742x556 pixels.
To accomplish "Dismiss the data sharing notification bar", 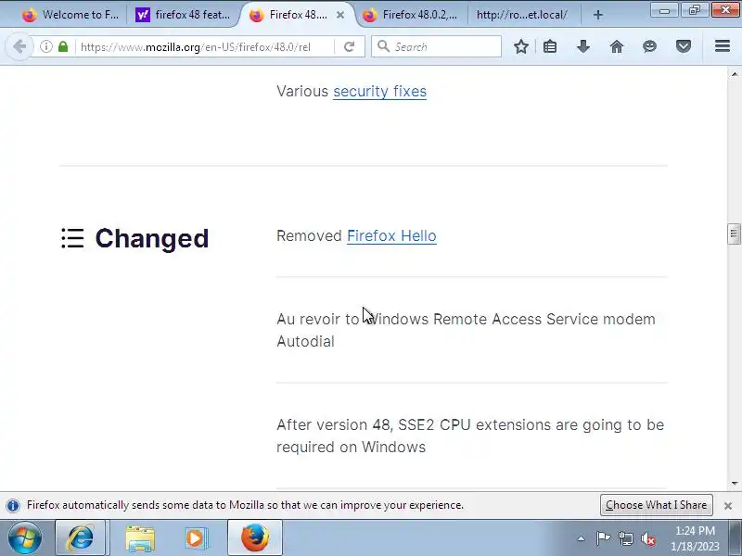I will click(x=728, y=505).
